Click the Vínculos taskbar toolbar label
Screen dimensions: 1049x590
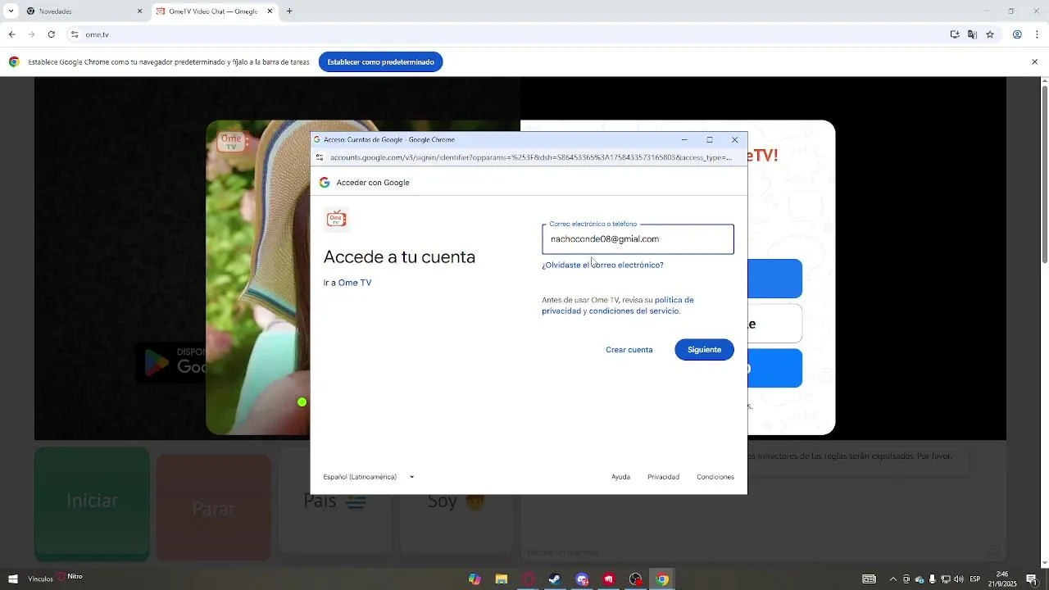click(41, 579)
